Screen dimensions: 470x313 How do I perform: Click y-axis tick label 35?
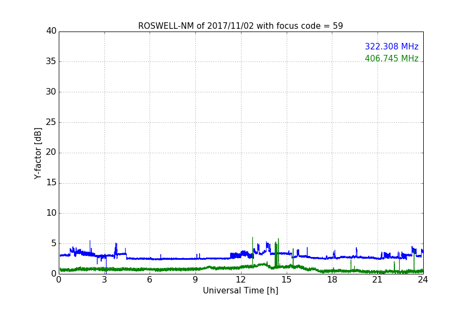[51, 61]
